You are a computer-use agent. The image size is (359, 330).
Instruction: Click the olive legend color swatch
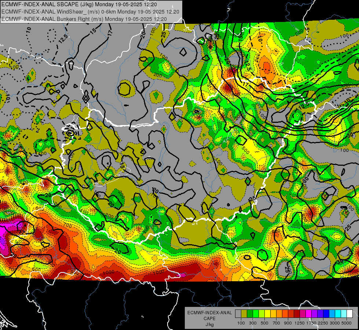pyautogui.click(x=244, y=314)
